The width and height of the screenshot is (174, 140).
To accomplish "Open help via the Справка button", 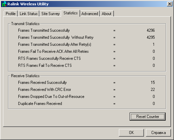I will click(158, 133).
